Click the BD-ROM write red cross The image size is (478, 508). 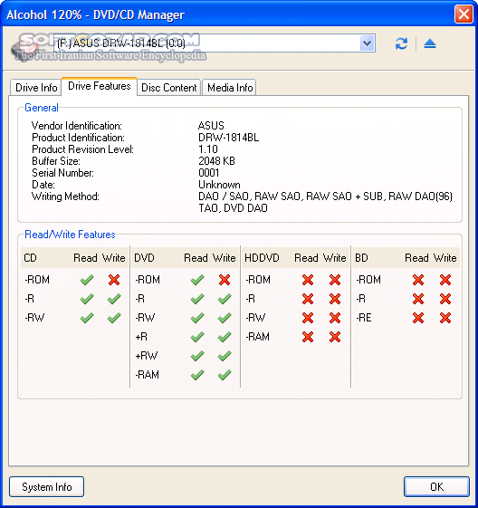445,280
